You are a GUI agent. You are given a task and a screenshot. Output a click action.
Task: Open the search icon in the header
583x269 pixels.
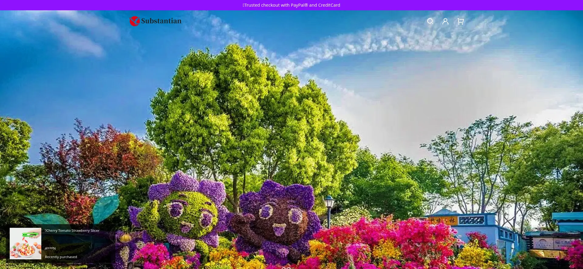coord(430,21)
